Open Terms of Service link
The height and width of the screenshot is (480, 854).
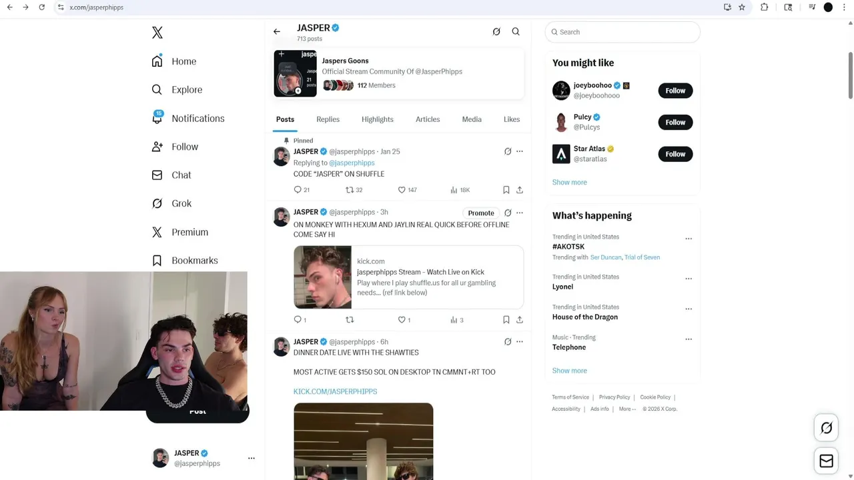pos(570,397)
